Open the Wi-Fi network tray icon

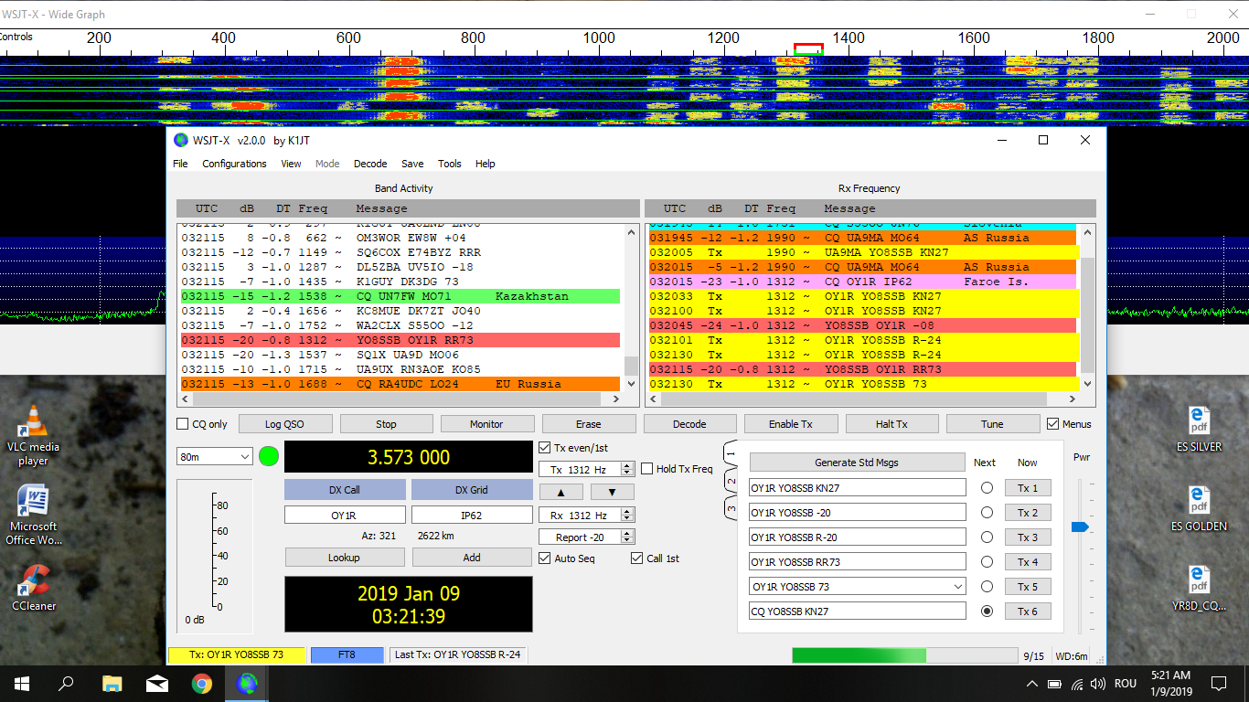tap(1077, 683)
